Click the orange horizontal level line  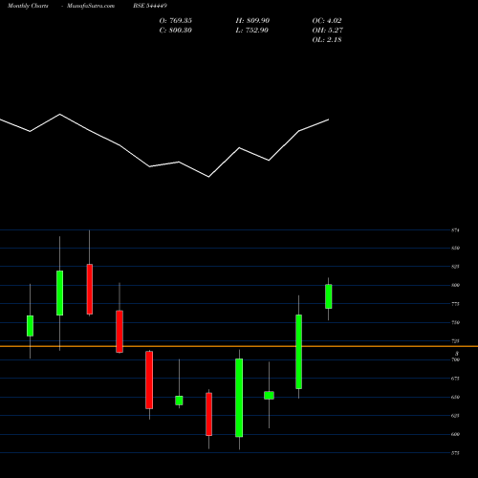tap(239, 346)
